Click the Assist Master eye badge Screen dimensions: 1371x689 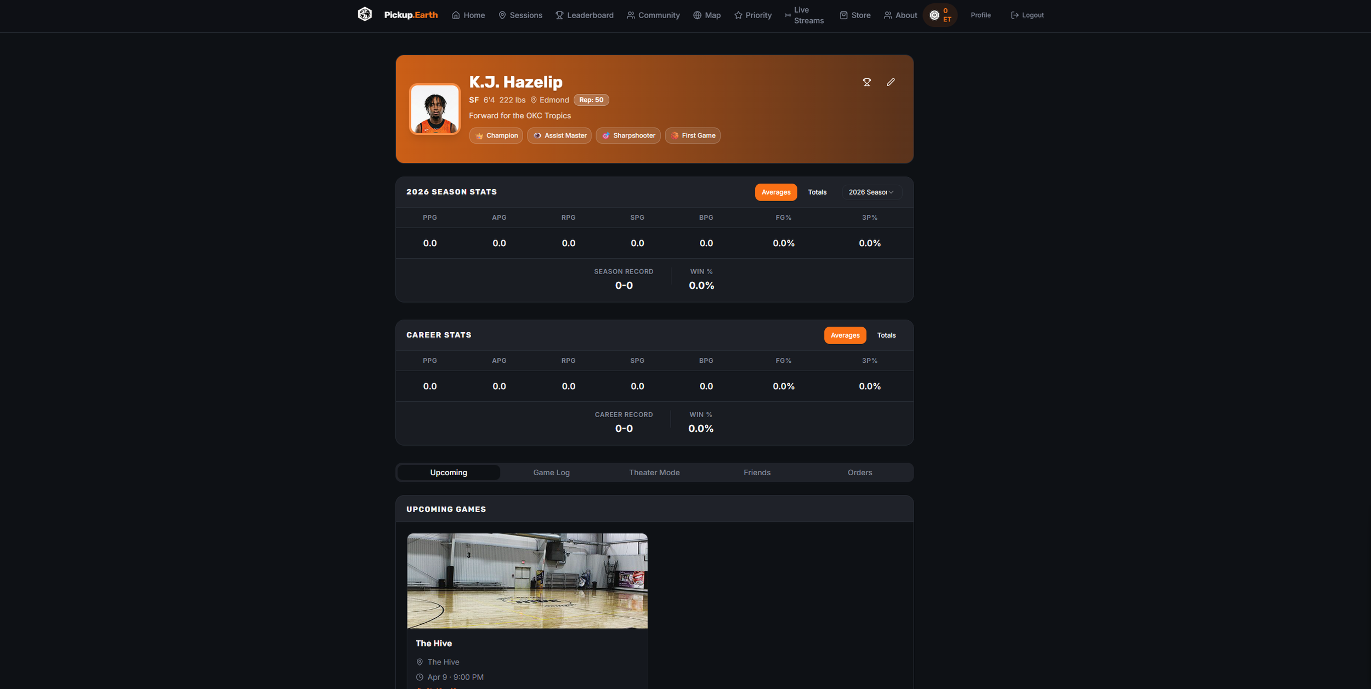[x=559, y=135]
